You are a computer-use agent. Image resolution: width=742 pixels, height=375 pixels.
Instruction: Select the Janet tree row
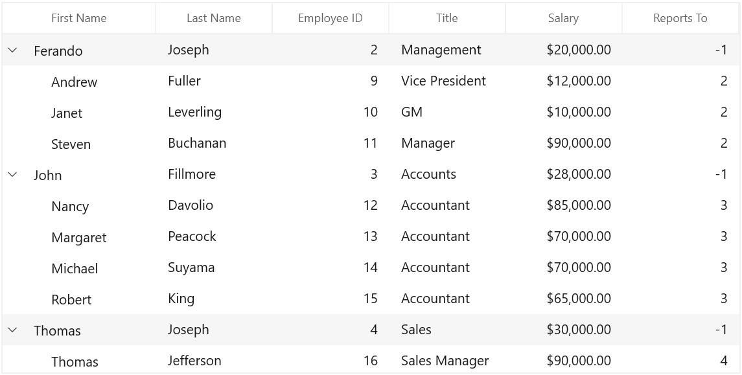pos(371,112)
